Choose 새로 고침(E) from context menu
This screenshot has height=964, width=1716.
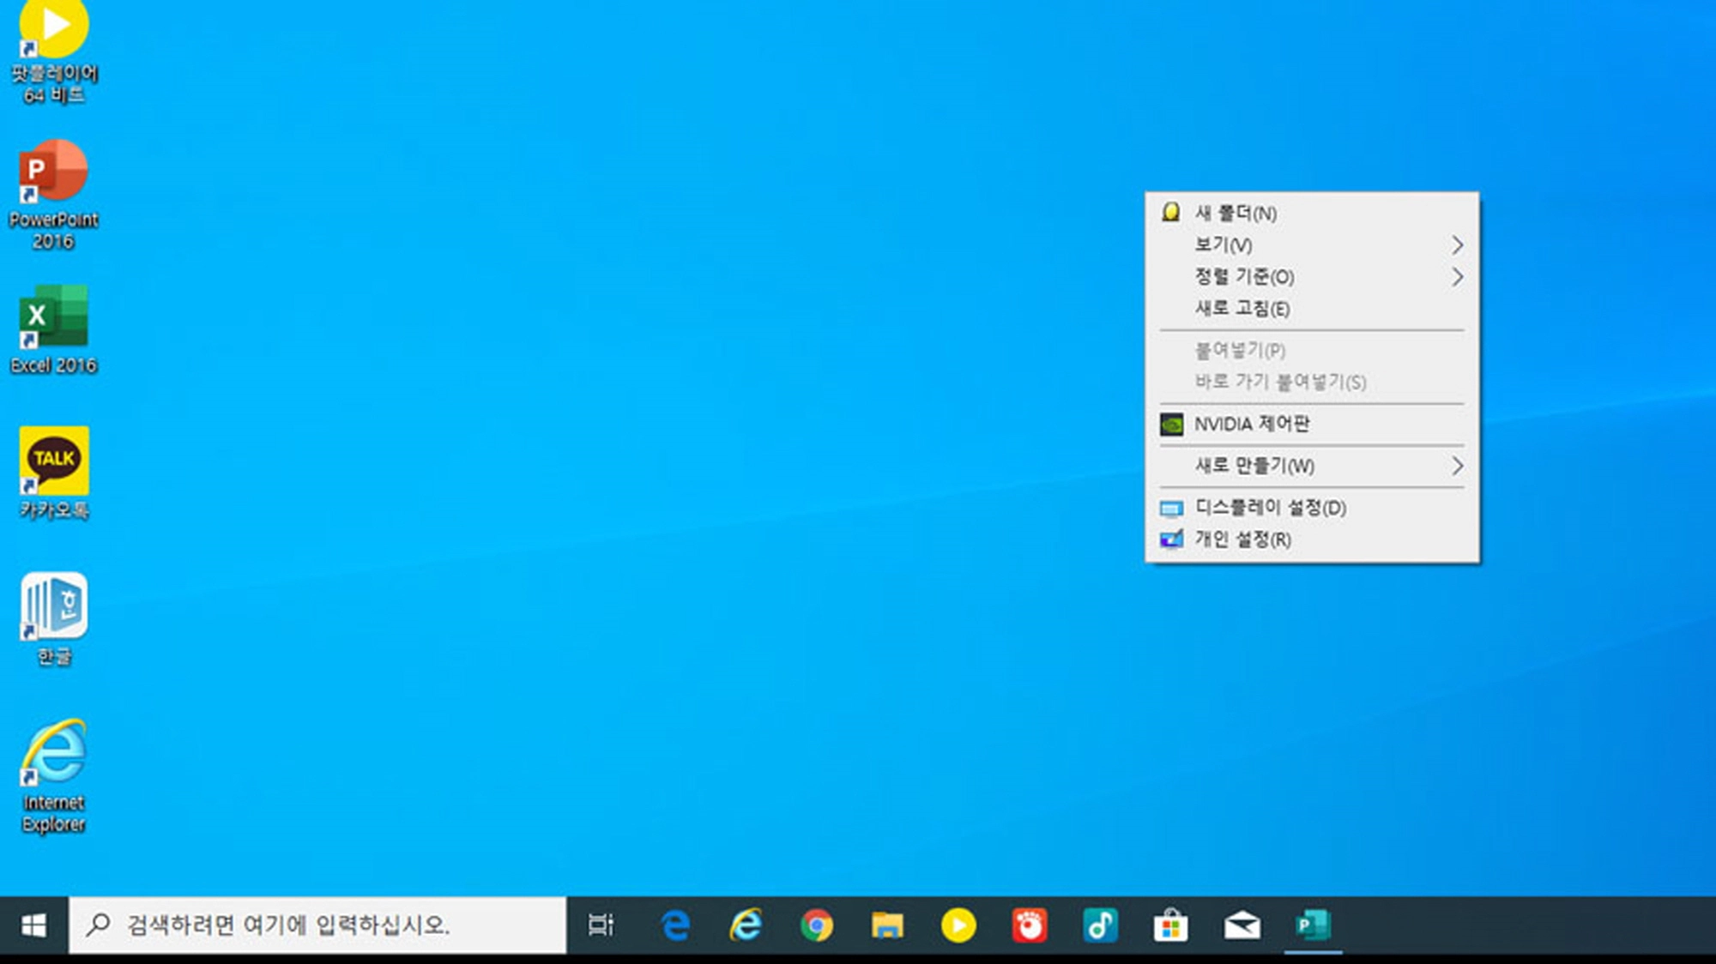[1242, 309]
